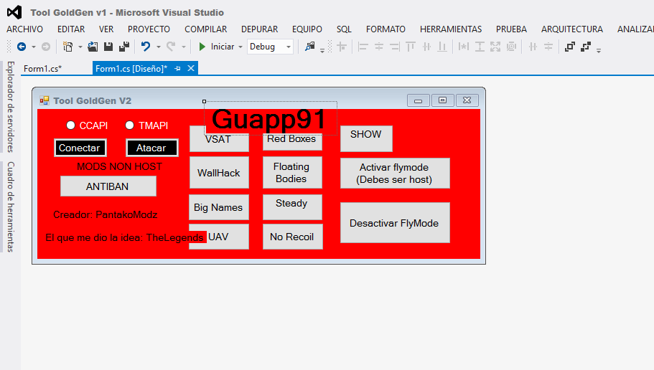Click the Navigate Backward arrow icon
654x370 pixels.
tap(22, 47)
